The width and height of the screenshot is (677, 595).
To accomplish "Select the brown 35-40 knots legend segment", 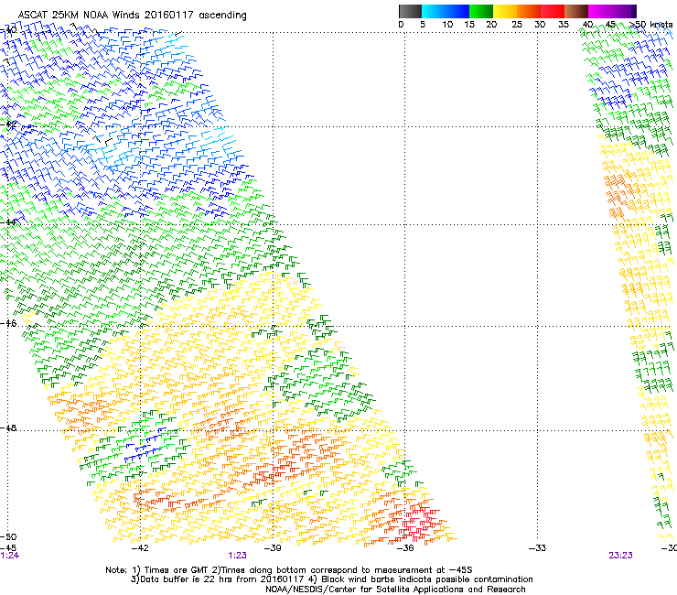I will [576, 11].
